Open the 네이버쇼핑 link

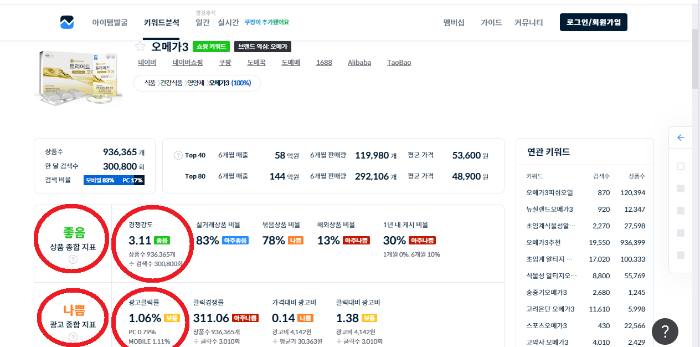tap(188, 63)
